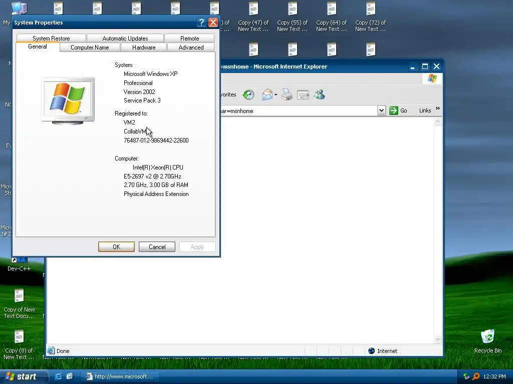Expand the IE address bar dropdown
The image size is (513, 384).
point(381,110)
